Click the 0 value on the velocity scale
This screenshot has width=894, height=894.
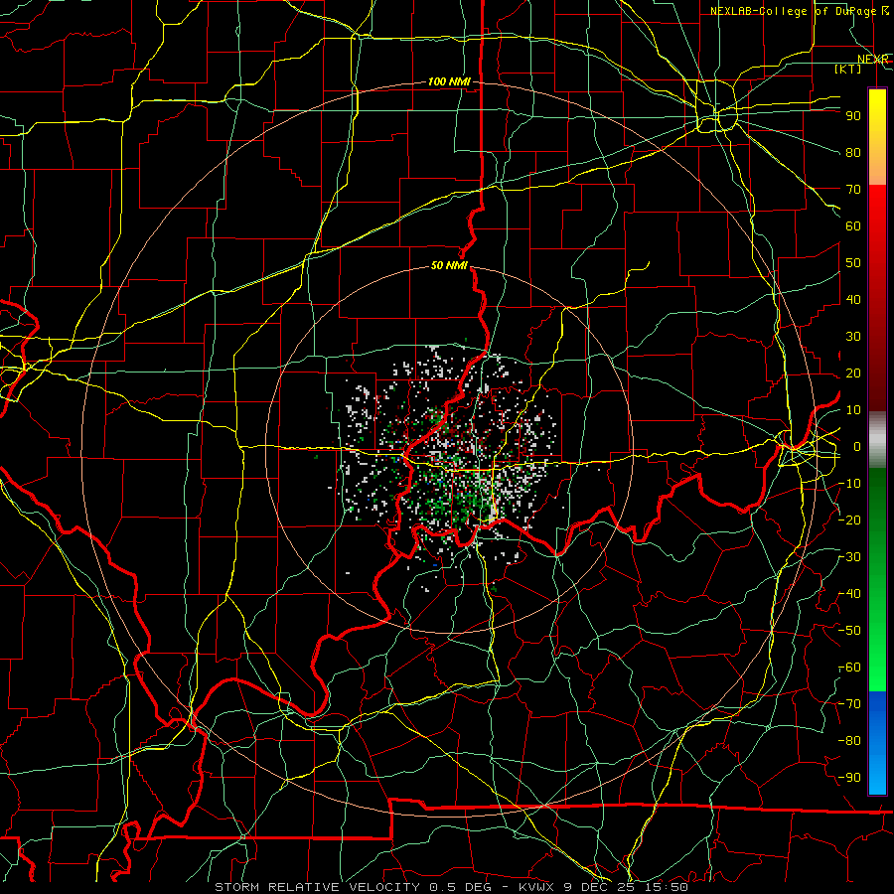pos(857,447)
